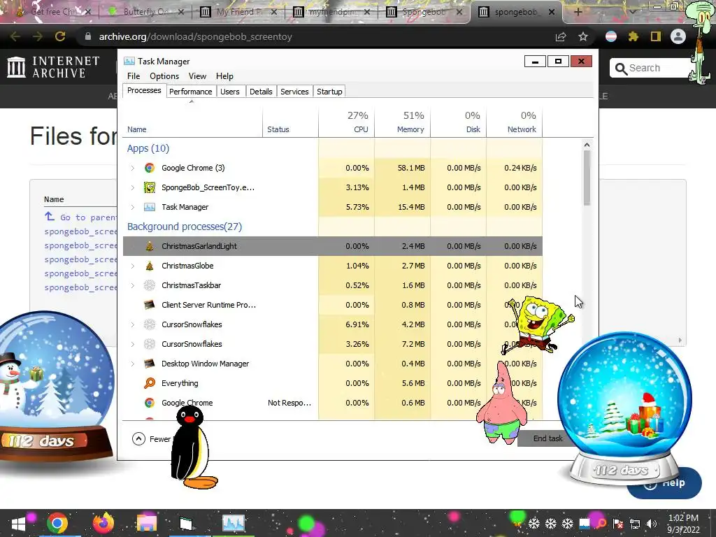Open the Help menu in Task Manager
Viewport: 716px width, 537px height.
pyautogui.click(x=224, y=76)
